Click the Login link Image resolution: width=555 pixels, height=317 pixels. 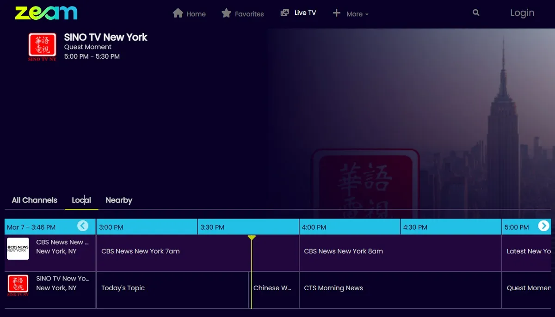pyautogui.click(x=522, y=13)
